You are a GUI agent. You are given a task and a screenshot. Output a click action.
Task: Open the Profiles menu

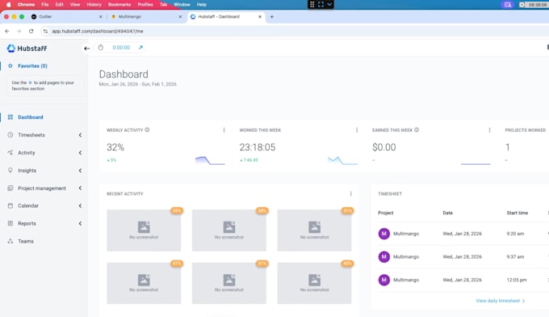(145, 5)
